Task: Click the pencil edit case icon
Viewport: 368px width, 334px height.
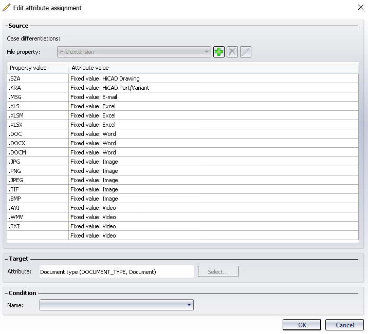Action: click(x=246, y=52)
